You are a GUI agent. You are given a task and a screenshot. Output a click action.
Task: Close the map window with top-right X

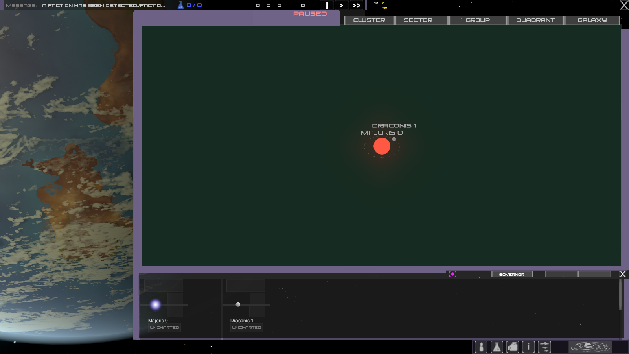[624, 5]
